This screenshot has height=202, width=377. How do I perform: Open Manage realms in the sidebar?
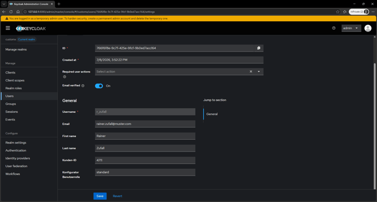(x=16, y=49)
